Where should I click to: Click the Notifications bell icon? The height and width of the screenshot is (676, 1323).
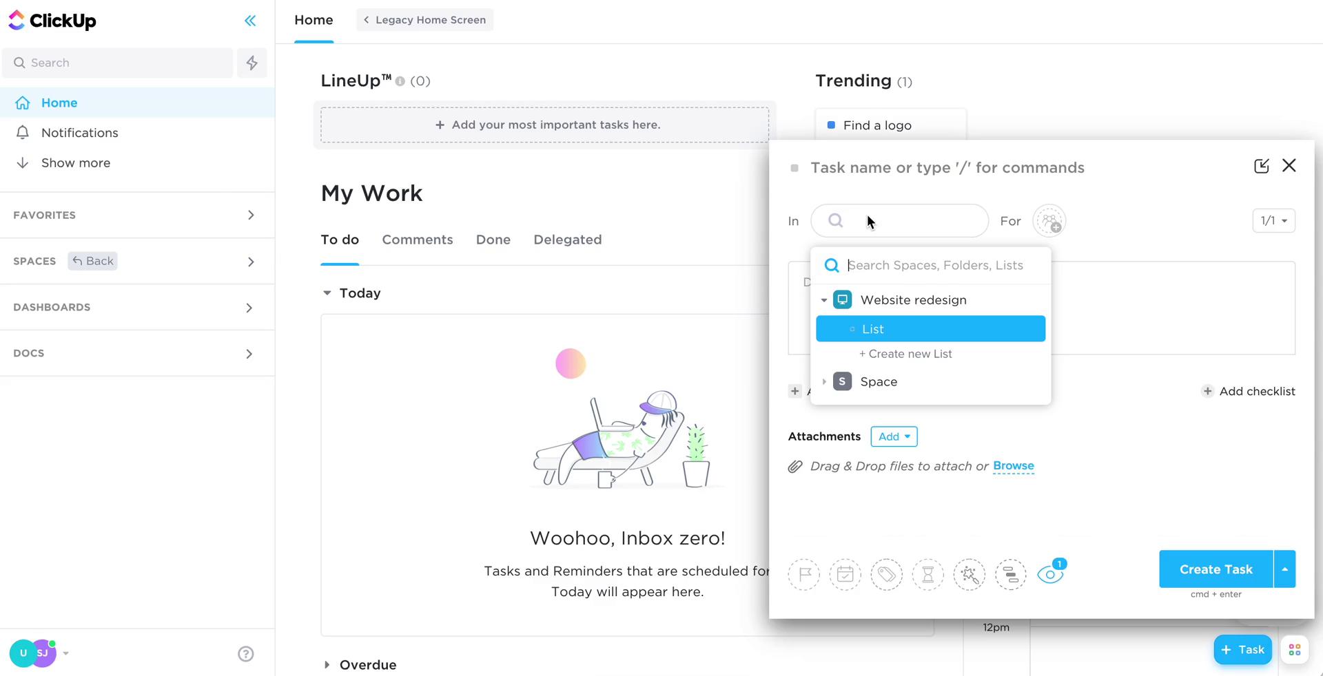[23, 132]
